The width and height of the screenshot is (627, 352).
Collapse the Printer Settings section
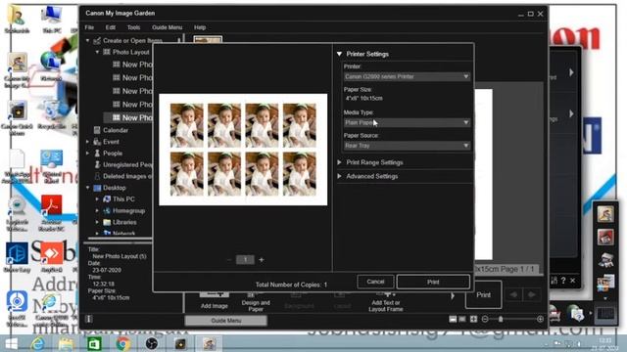(x=340, y=54)
